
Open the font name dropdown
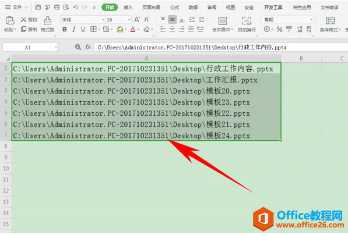[x=103, y=20]
